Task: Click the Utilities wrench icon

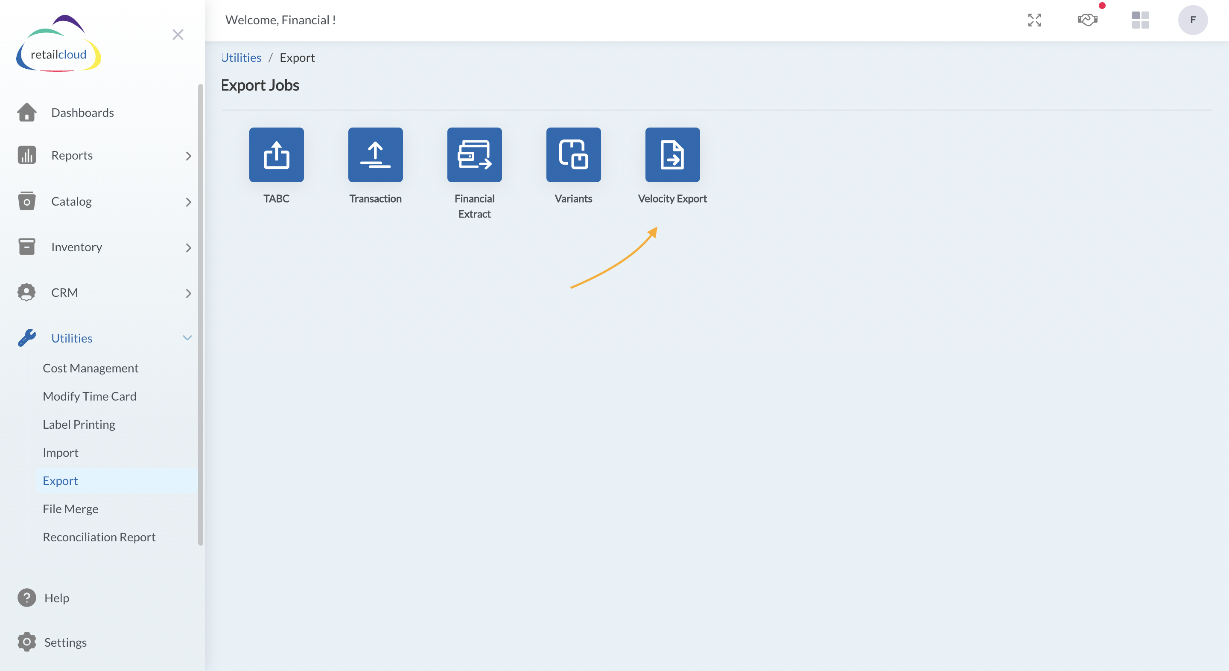Action: 27,338
